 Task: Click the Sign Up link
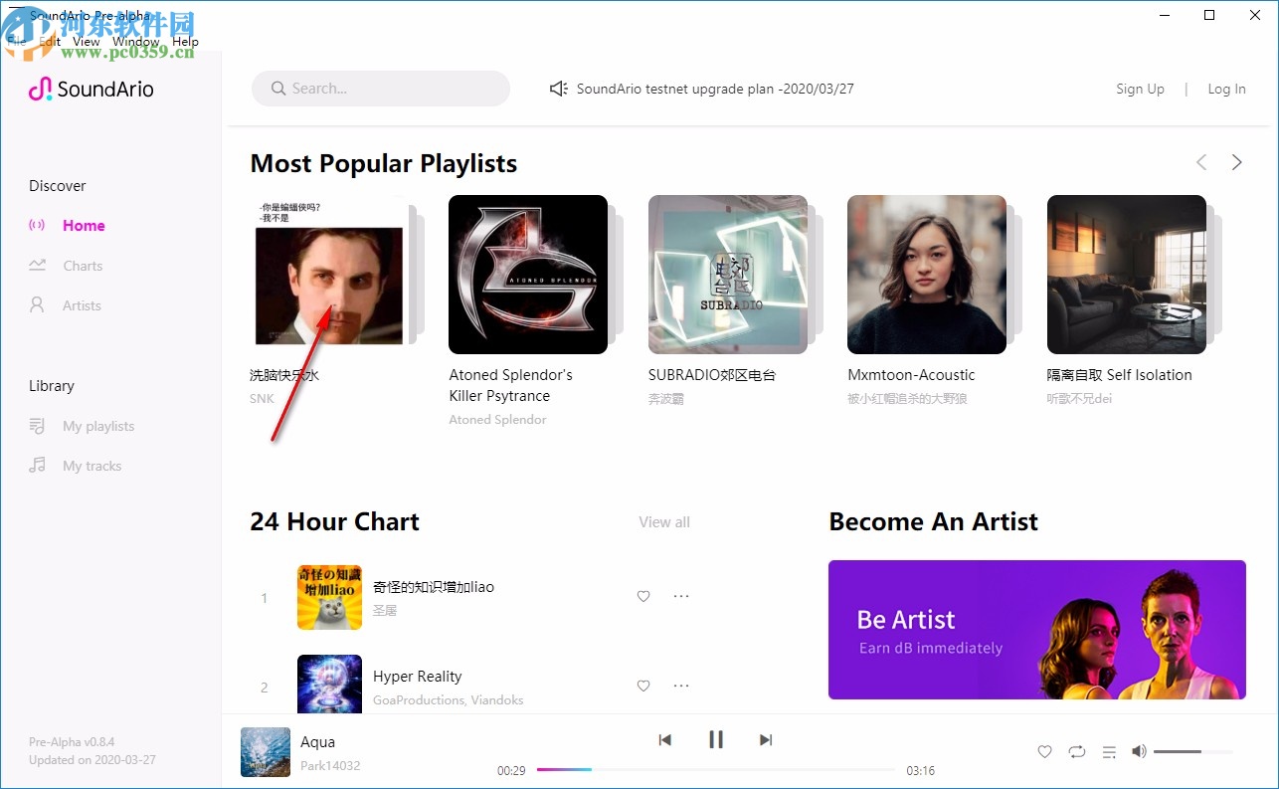tap(1140, 89)
